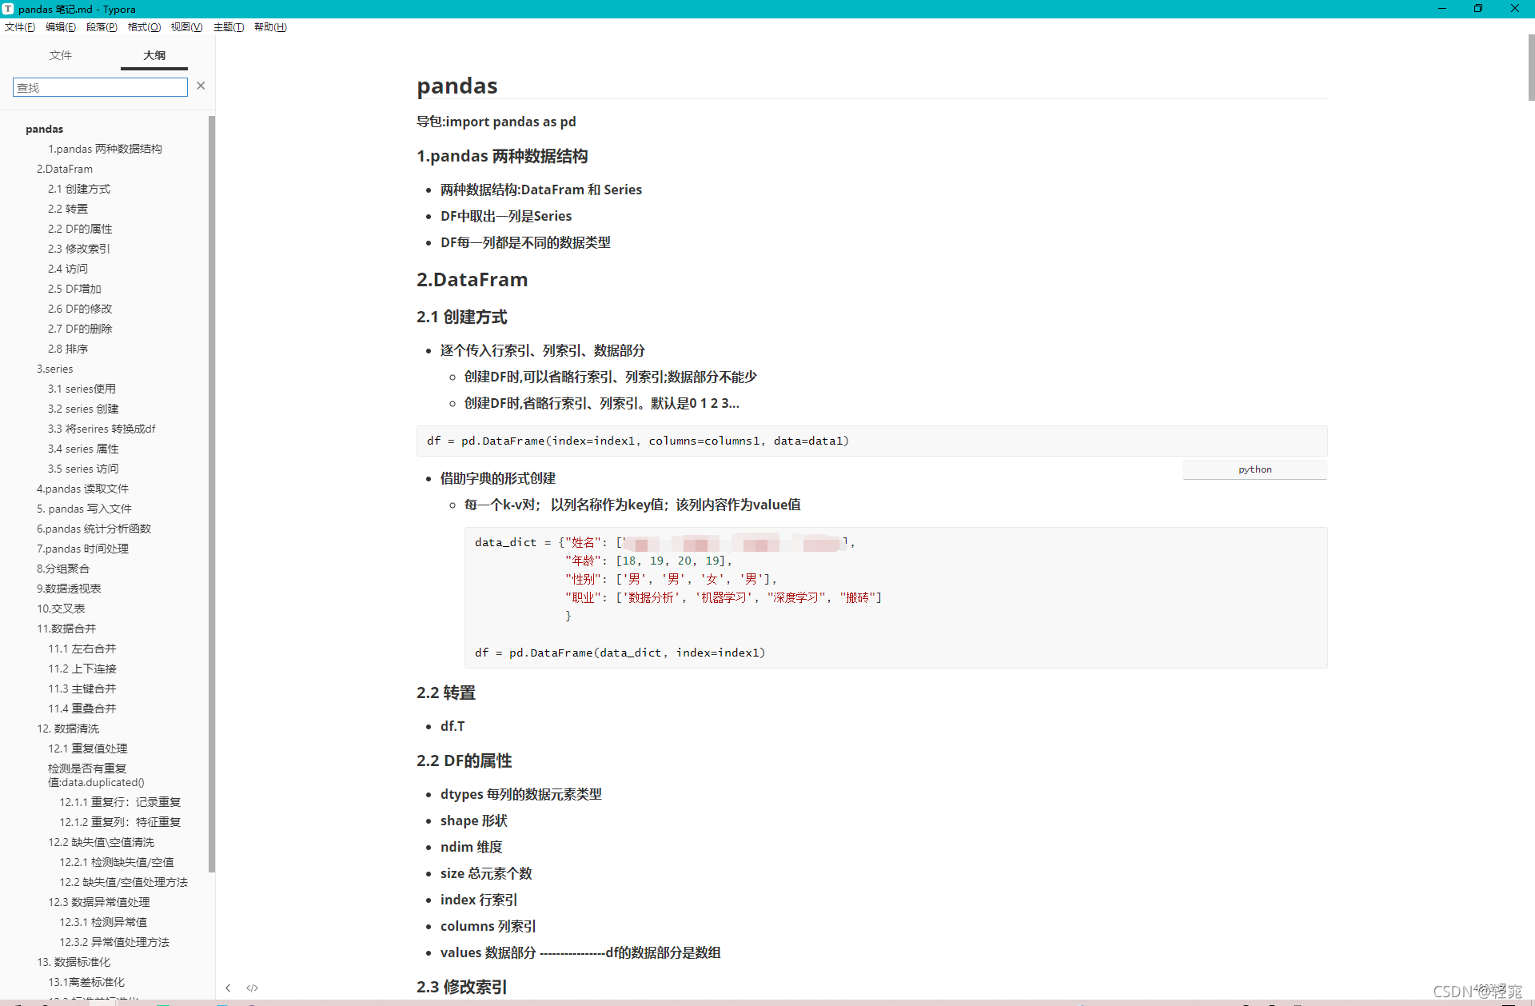Jump to pandas root outline heading
The height and width of the screenshot is (1006, 1535).
(x=44, y=129)
